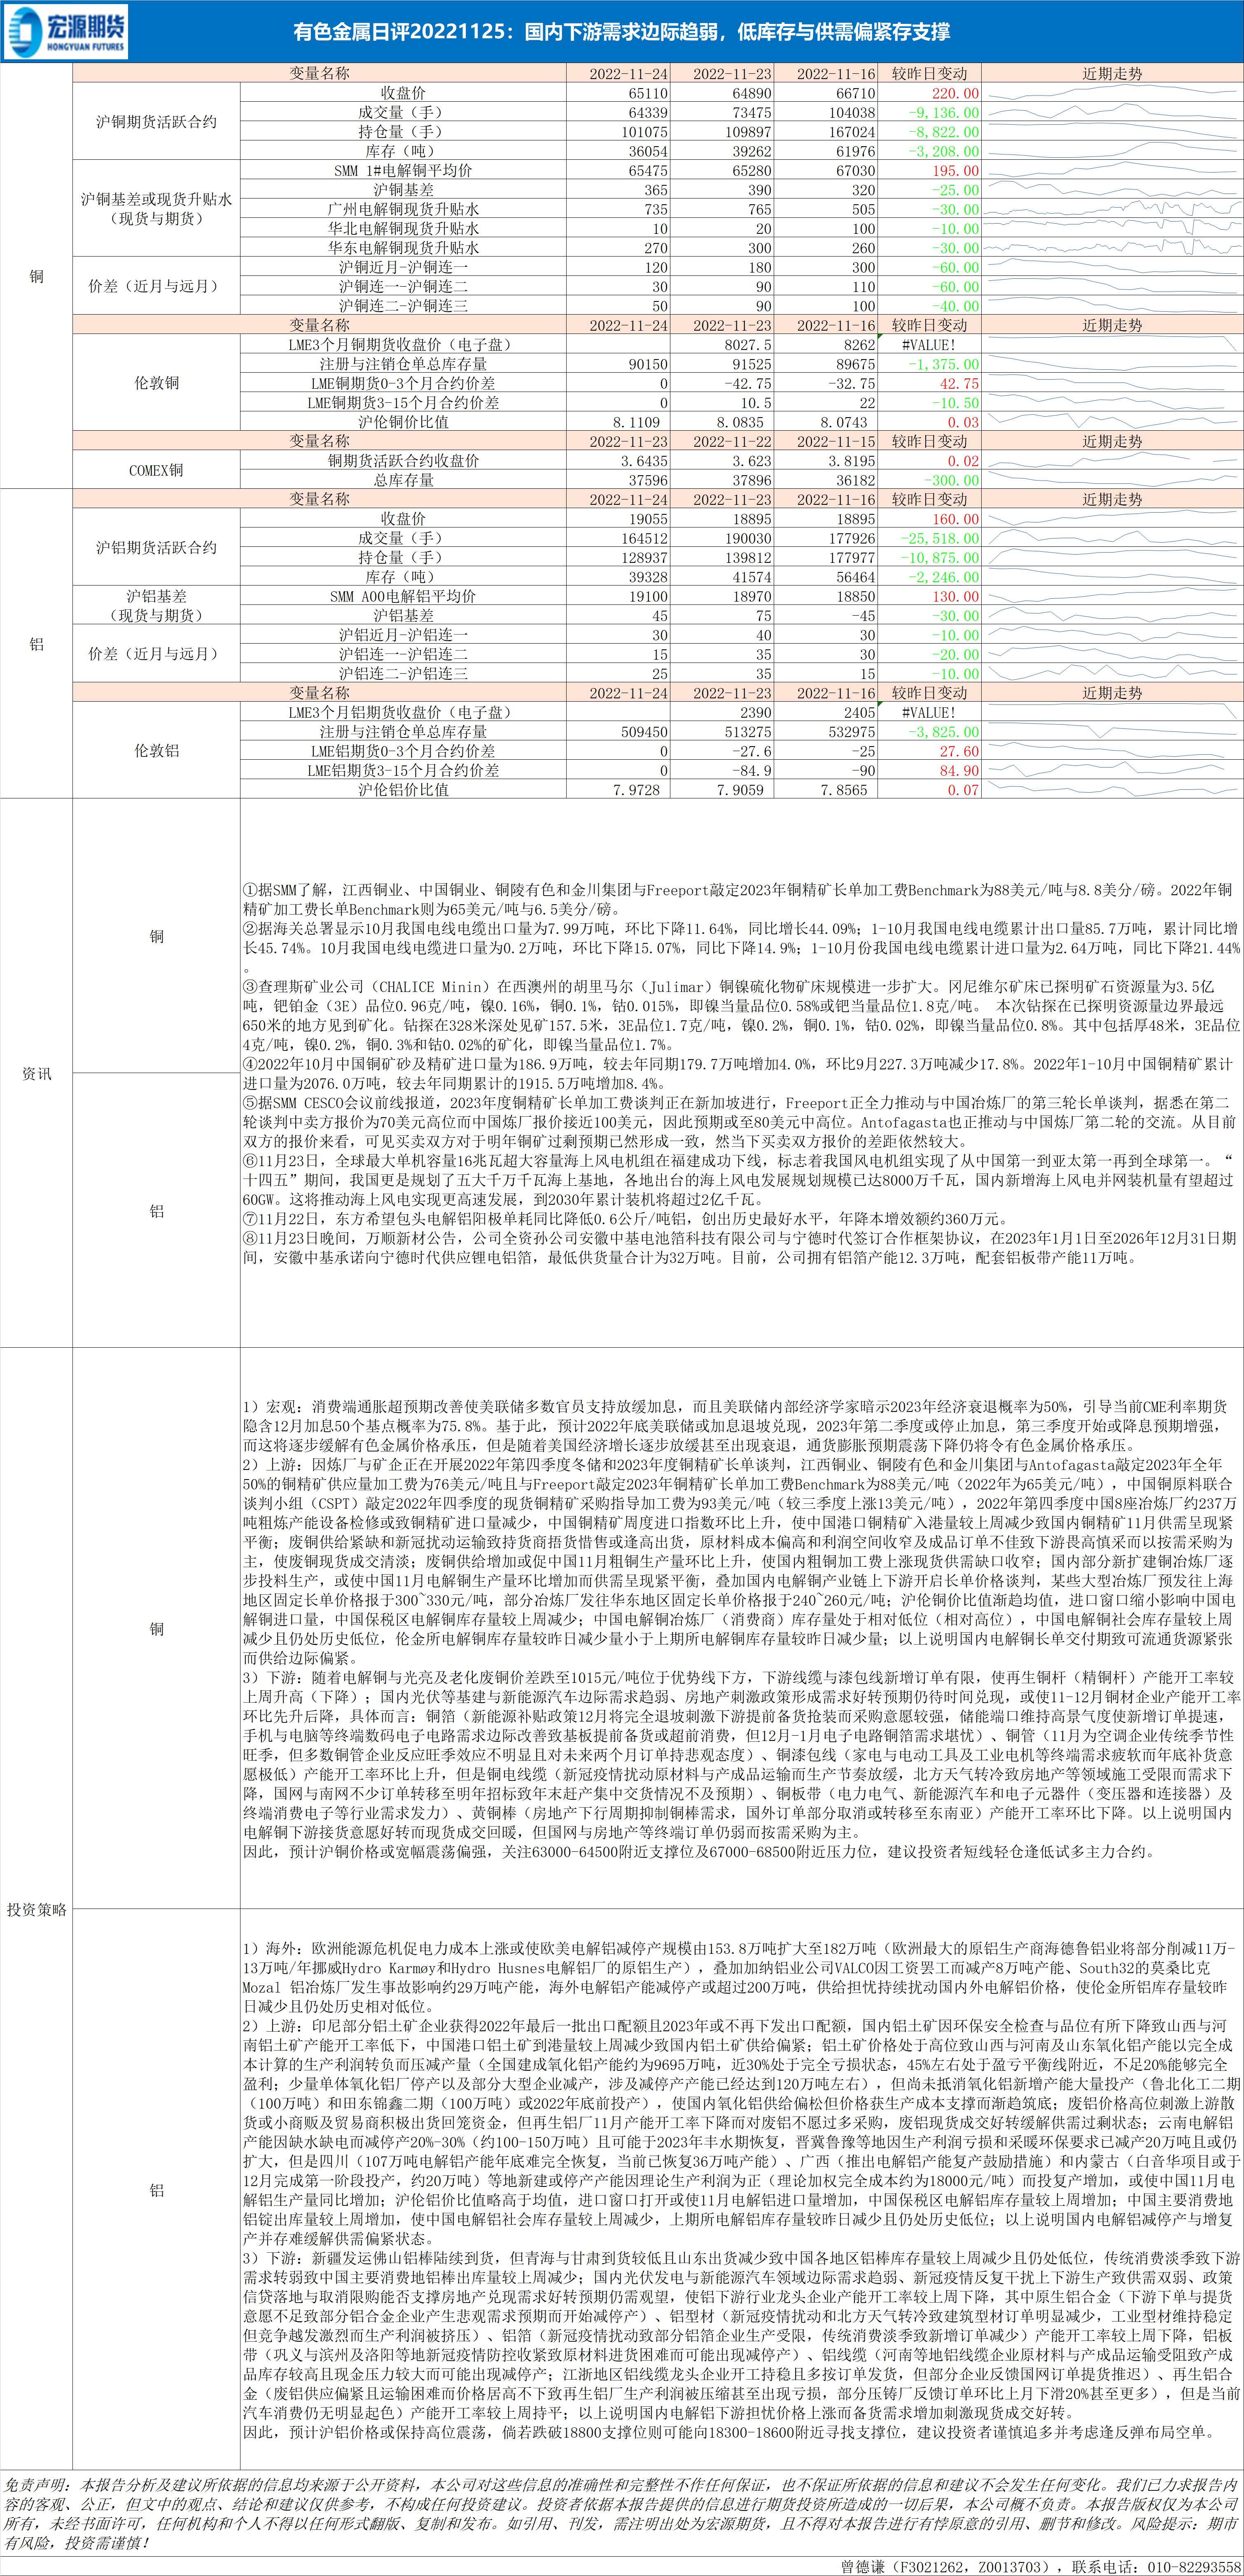Image resolution: width=1244 pixels, height=2576 pixels.
Task: Select the -1,375.00 LME copper stock change
Action: click(x=944, y=364)
